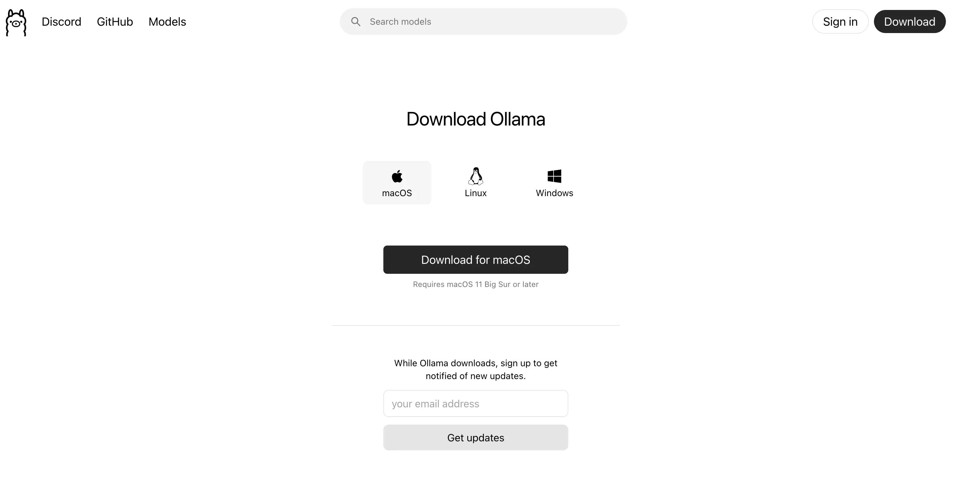Viewport: 960px width, 502px height.
Task: Open the Discord link
Action: pos(62,22)
